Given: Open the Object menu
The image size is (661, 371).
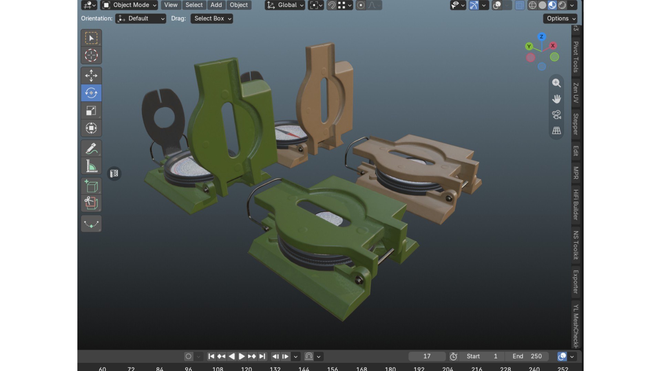Looking at the screenshot, I should [x=239, y=5].
